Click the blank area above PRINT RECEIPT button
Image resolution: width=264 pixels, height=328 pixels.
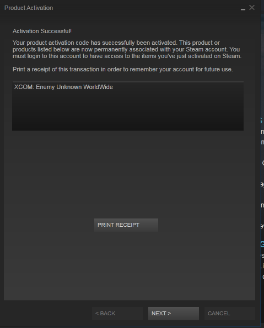point(129,174)
